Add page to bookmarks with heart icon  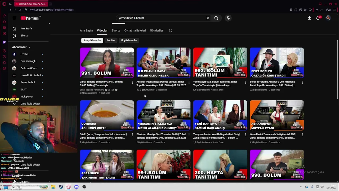pos(310,10)
